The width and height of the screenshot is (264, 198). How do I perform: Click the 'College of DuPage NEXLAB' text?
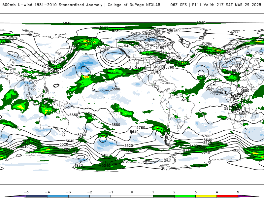[x=134, y=5]
